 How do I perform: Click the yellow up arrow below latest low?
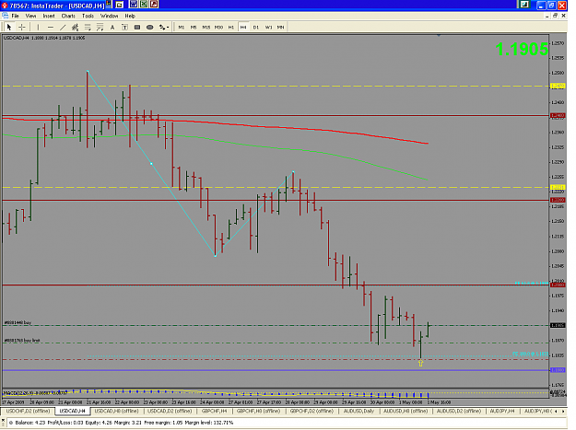(420, 363)
